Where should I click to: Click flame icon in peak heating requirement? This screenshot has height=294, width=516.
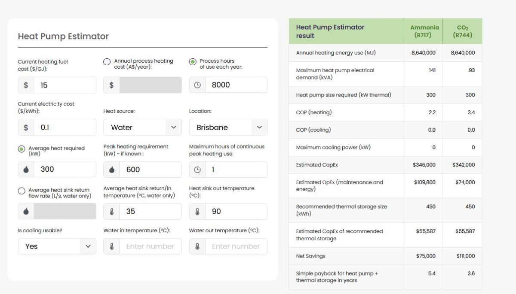tap(112, 170)
